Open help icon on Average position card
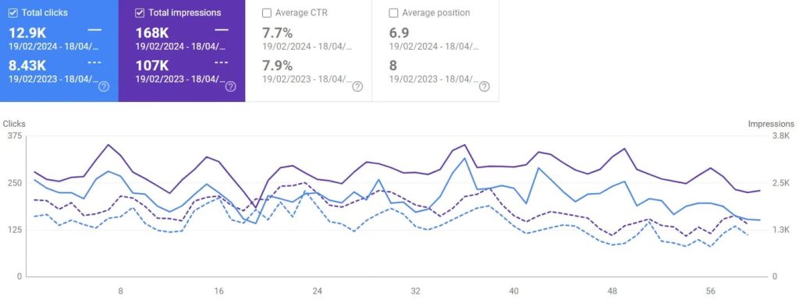799x303 pixels. click(485, 86)
